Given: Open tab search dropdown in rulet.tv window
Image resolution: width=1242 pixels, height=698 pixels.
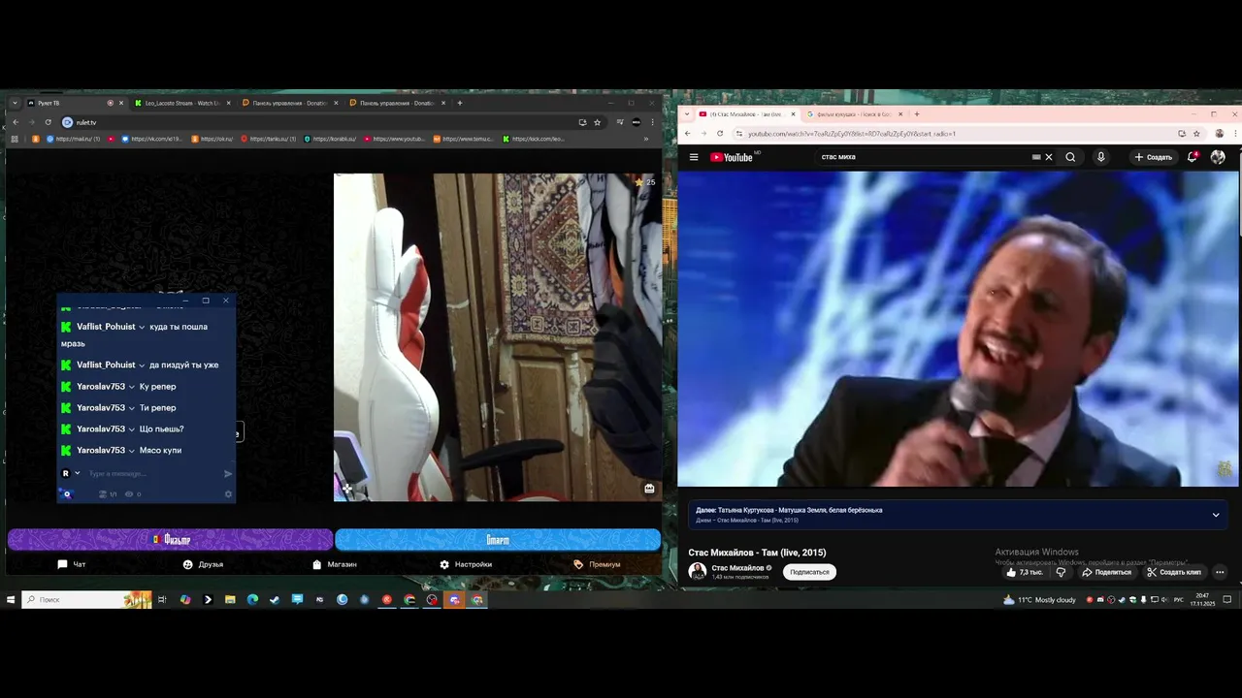Looking at the screenshot, I should point(15,103).
